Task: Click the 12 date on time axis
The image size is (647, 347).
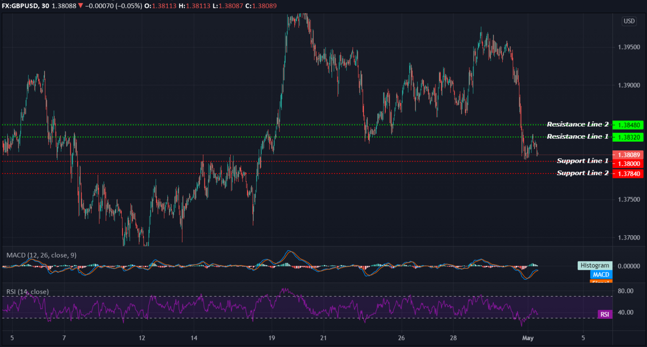Action: pos(142,338)
